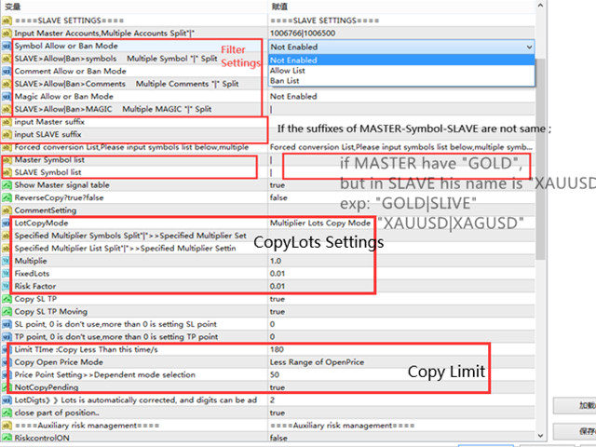Viewport: 596px width, 447px height.
Task: Edit the TP point value 0
Action: click(x=273, y=337)
